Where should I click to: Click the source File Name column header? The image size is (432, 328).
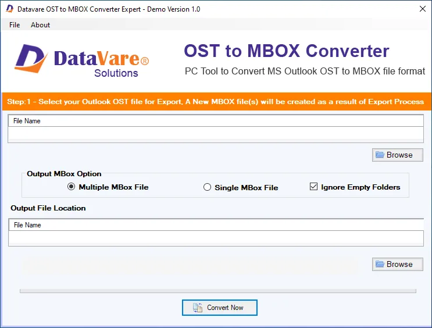click(x=216, y=121)
